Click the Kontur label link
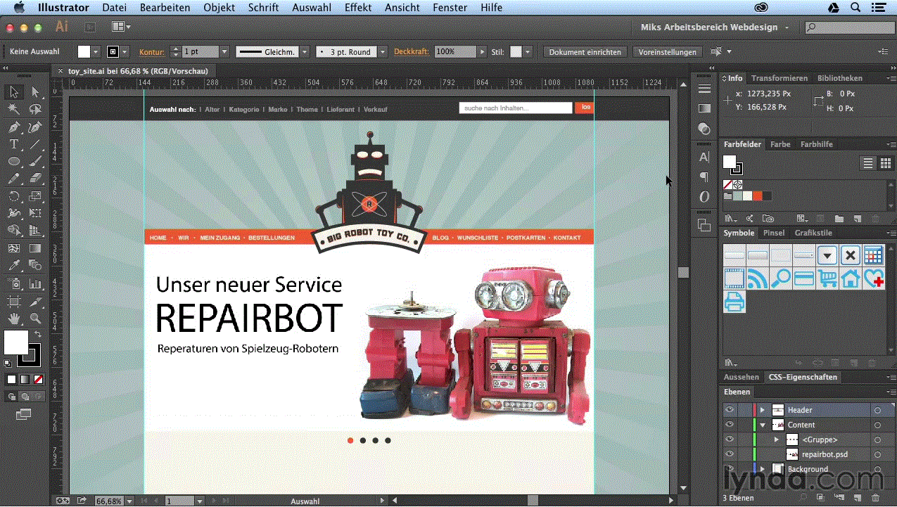This screenshot has width=897, height=507. click(x=151, y=52)
